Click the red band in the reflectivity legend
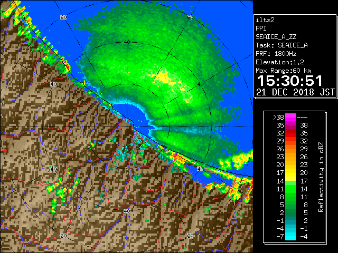 (x=290, y=133)
